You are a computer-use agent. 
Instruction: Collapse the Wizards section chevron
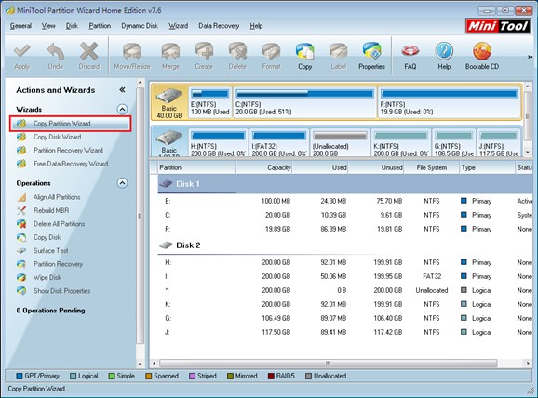[x=122, y=110]
